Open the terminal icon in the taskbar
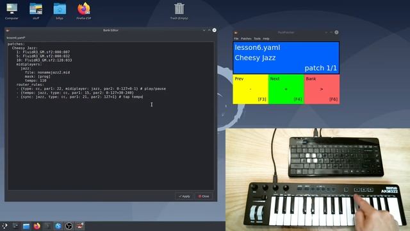 coord(47,226)
